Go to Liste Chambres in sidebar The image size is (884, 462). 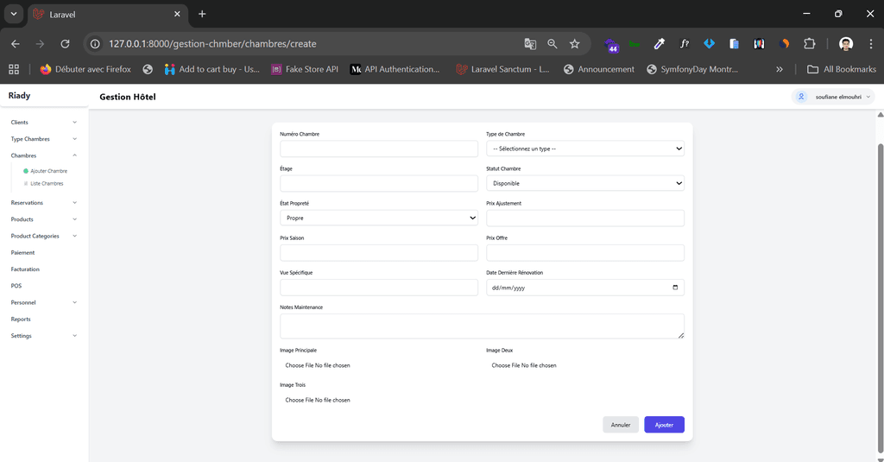[x=47, y=184]
